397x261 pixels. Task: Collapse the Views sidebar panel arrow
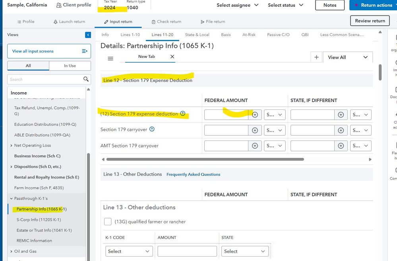(x=88, y=35)
